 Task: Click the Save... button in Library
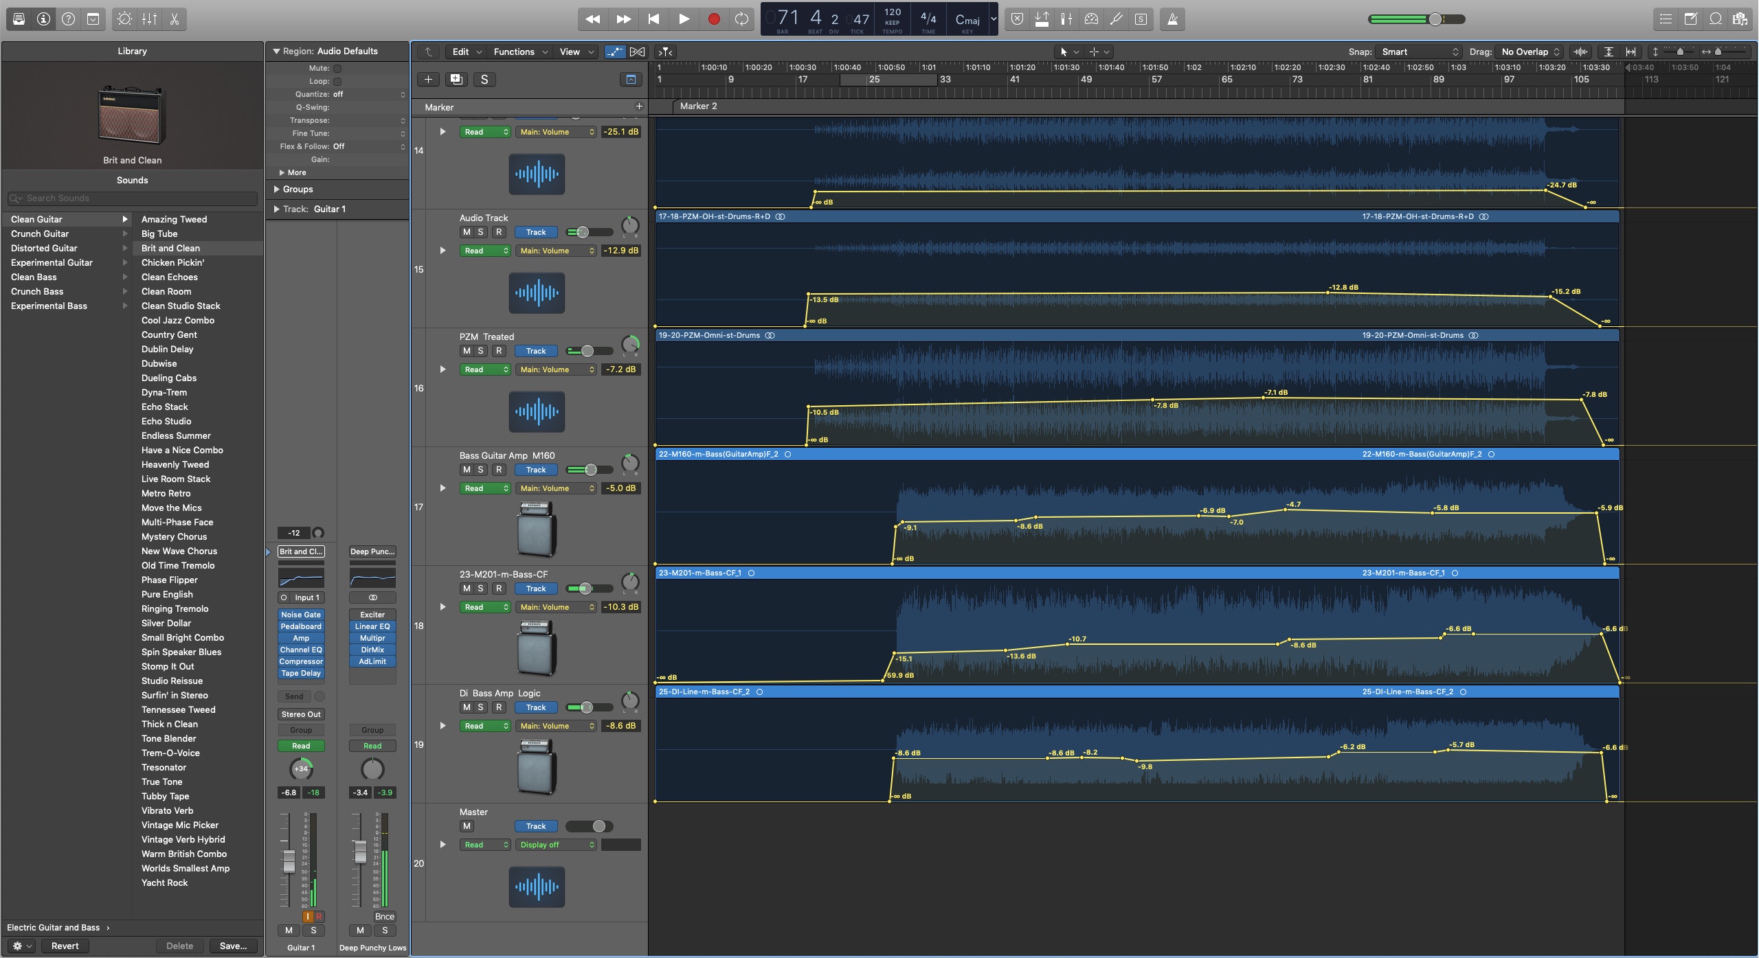pyautogui.click(x=234, y=946)
